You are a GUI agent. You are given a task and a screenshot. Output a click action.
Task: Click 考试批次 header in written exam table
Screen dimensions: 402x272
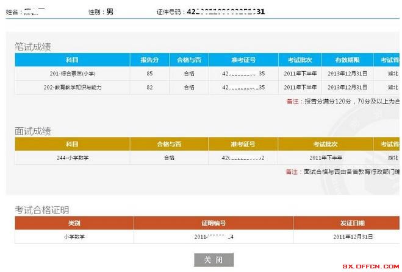tap(300, 60)
